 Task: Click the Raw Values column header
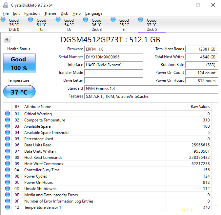pos(200,107)
